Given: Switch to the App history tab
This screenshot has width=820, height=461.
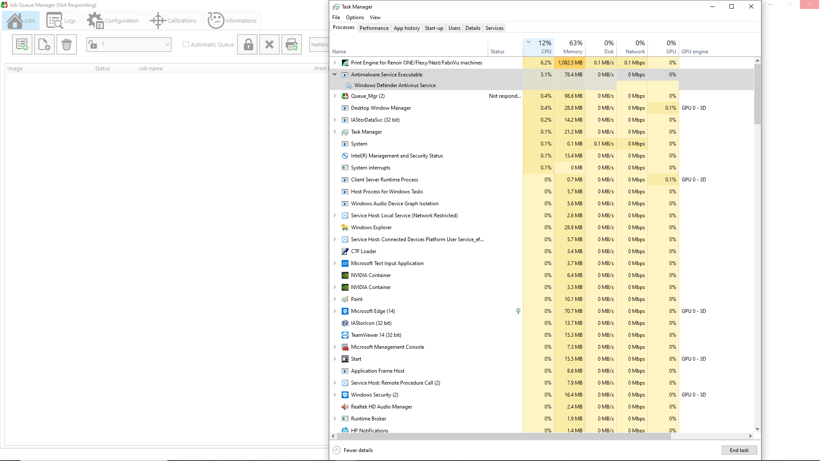Looking at the screenshot, I should pos(407,28).
